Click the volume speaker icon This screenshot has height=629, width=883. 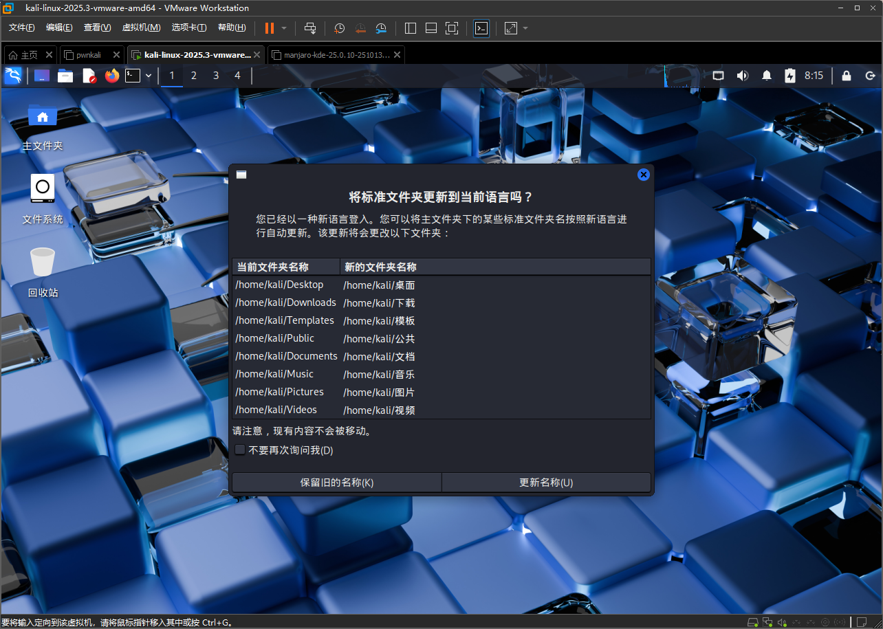coord(743,76)
